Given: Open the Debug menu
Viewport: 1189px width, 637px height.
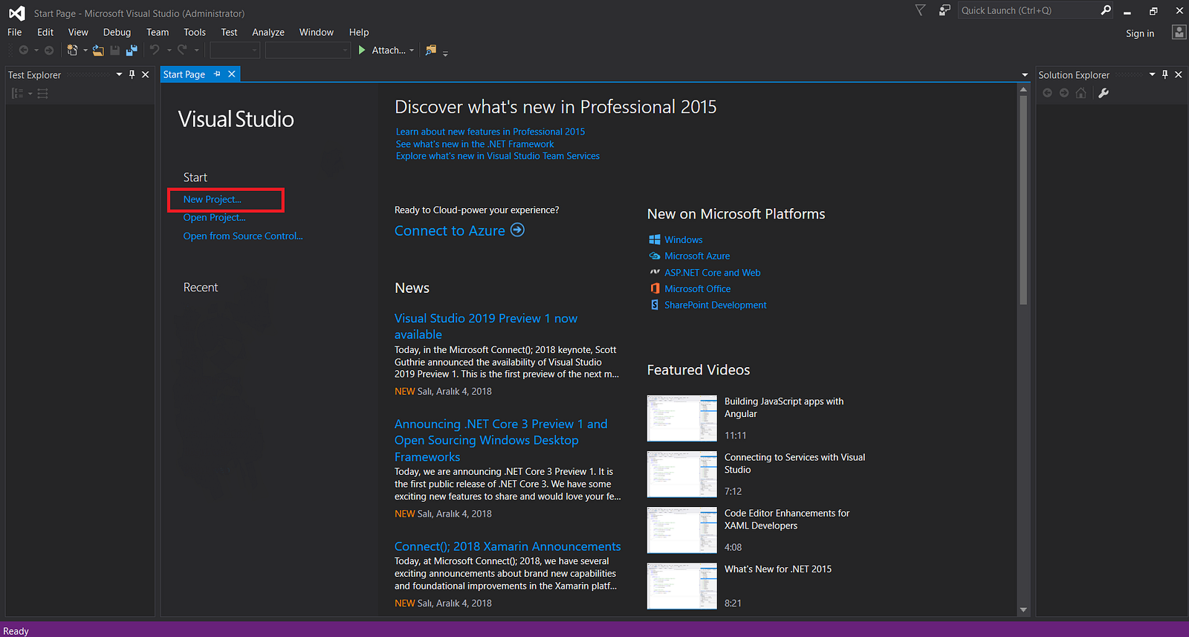Looking at the screenshot, I should pos(117,32).
